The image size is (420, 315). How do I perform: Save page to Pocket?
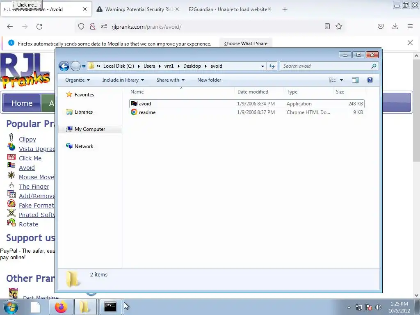[381, 26]
